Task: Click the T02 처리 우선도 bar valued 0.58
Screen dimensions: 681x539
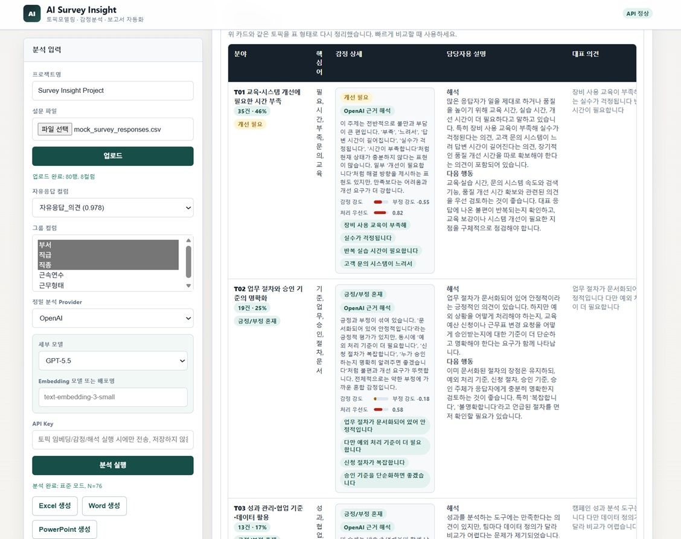Action: (381, 409)
